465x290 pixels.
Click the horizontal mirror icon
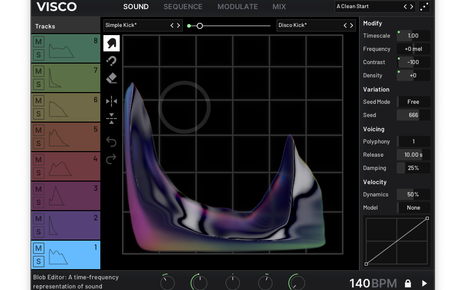click(112, 101)
